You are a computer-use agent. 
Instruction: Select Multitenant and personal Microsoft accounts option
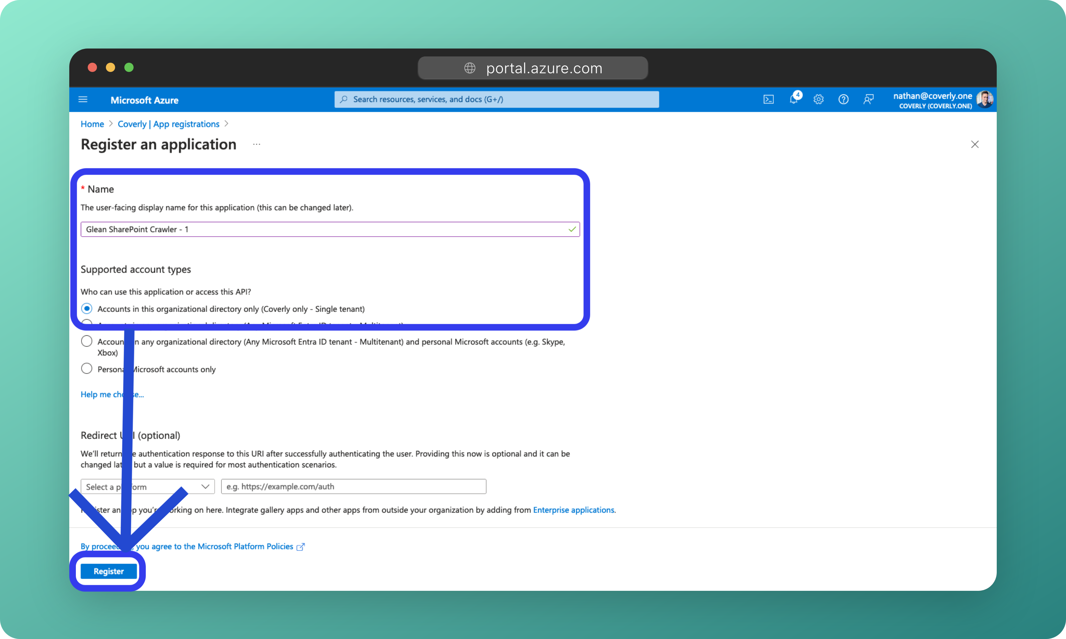pos(87,342)
